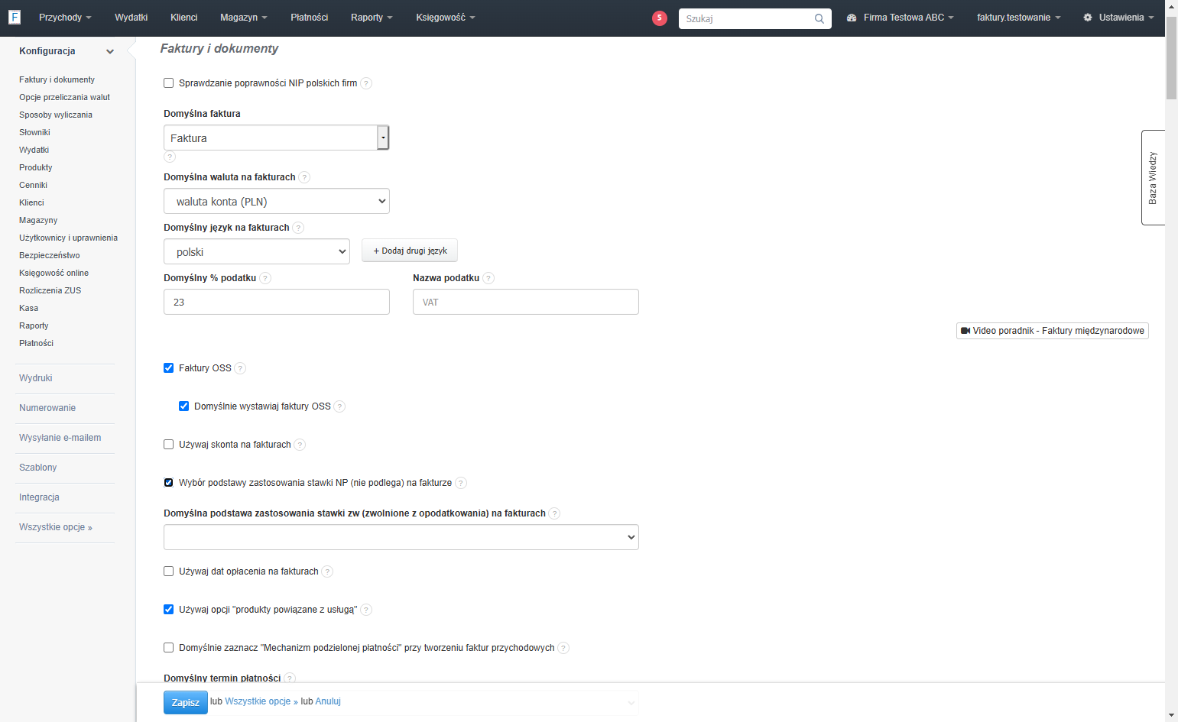Open the Przychody menu
This screenshot has width=1178, height=722.
click(x=65, y=18)
